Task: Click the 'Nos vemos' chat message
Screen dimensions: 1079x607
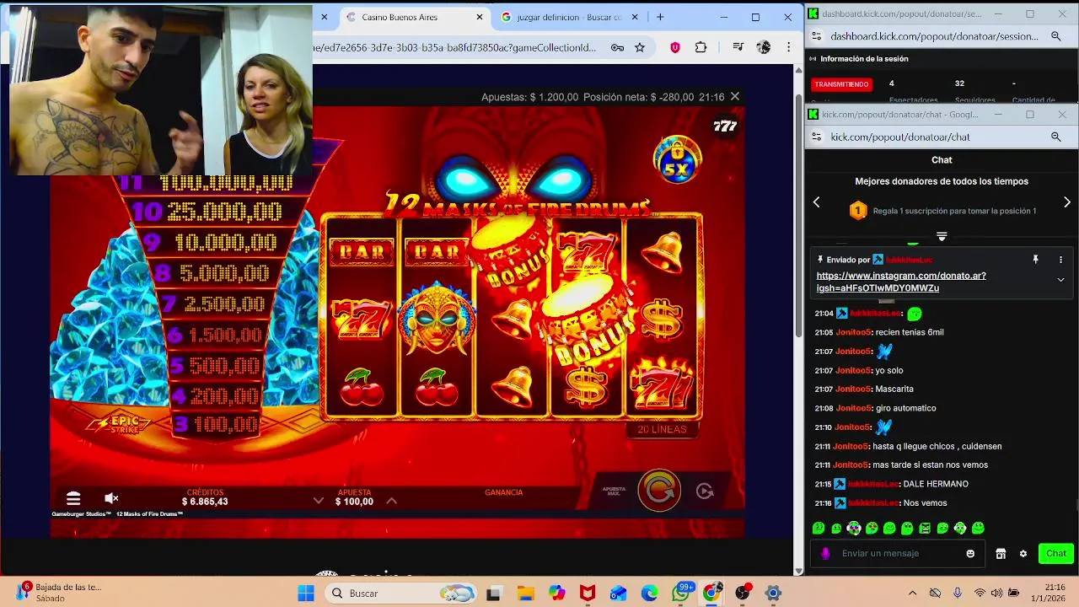Action: click(x=925, y=503)
